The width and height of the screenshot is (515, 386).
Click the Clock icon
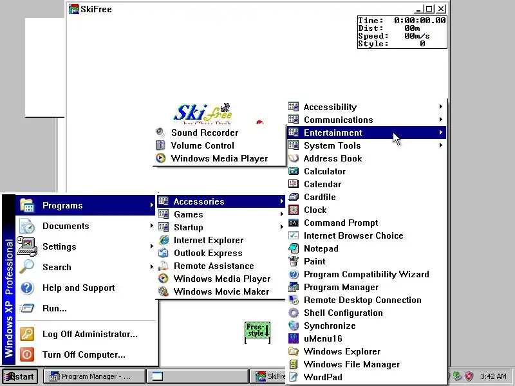click(294, 210)
